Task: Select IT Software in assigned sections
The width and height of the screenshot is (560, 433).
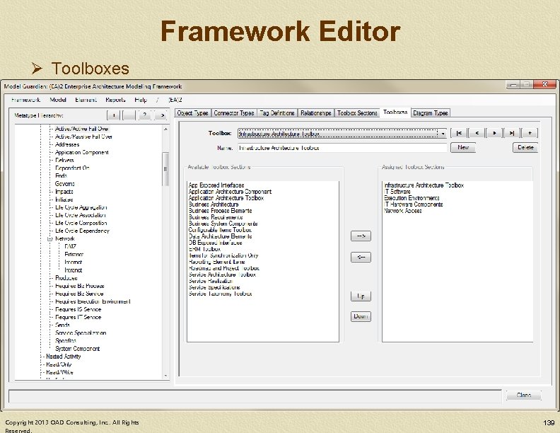Action: (x=397, y=192)
